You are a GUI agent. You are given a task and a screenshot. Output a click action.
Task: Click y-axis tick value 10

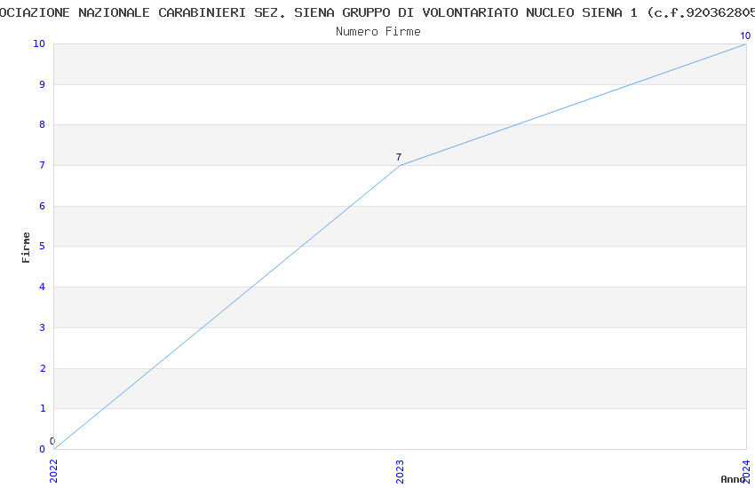[39, 43]
